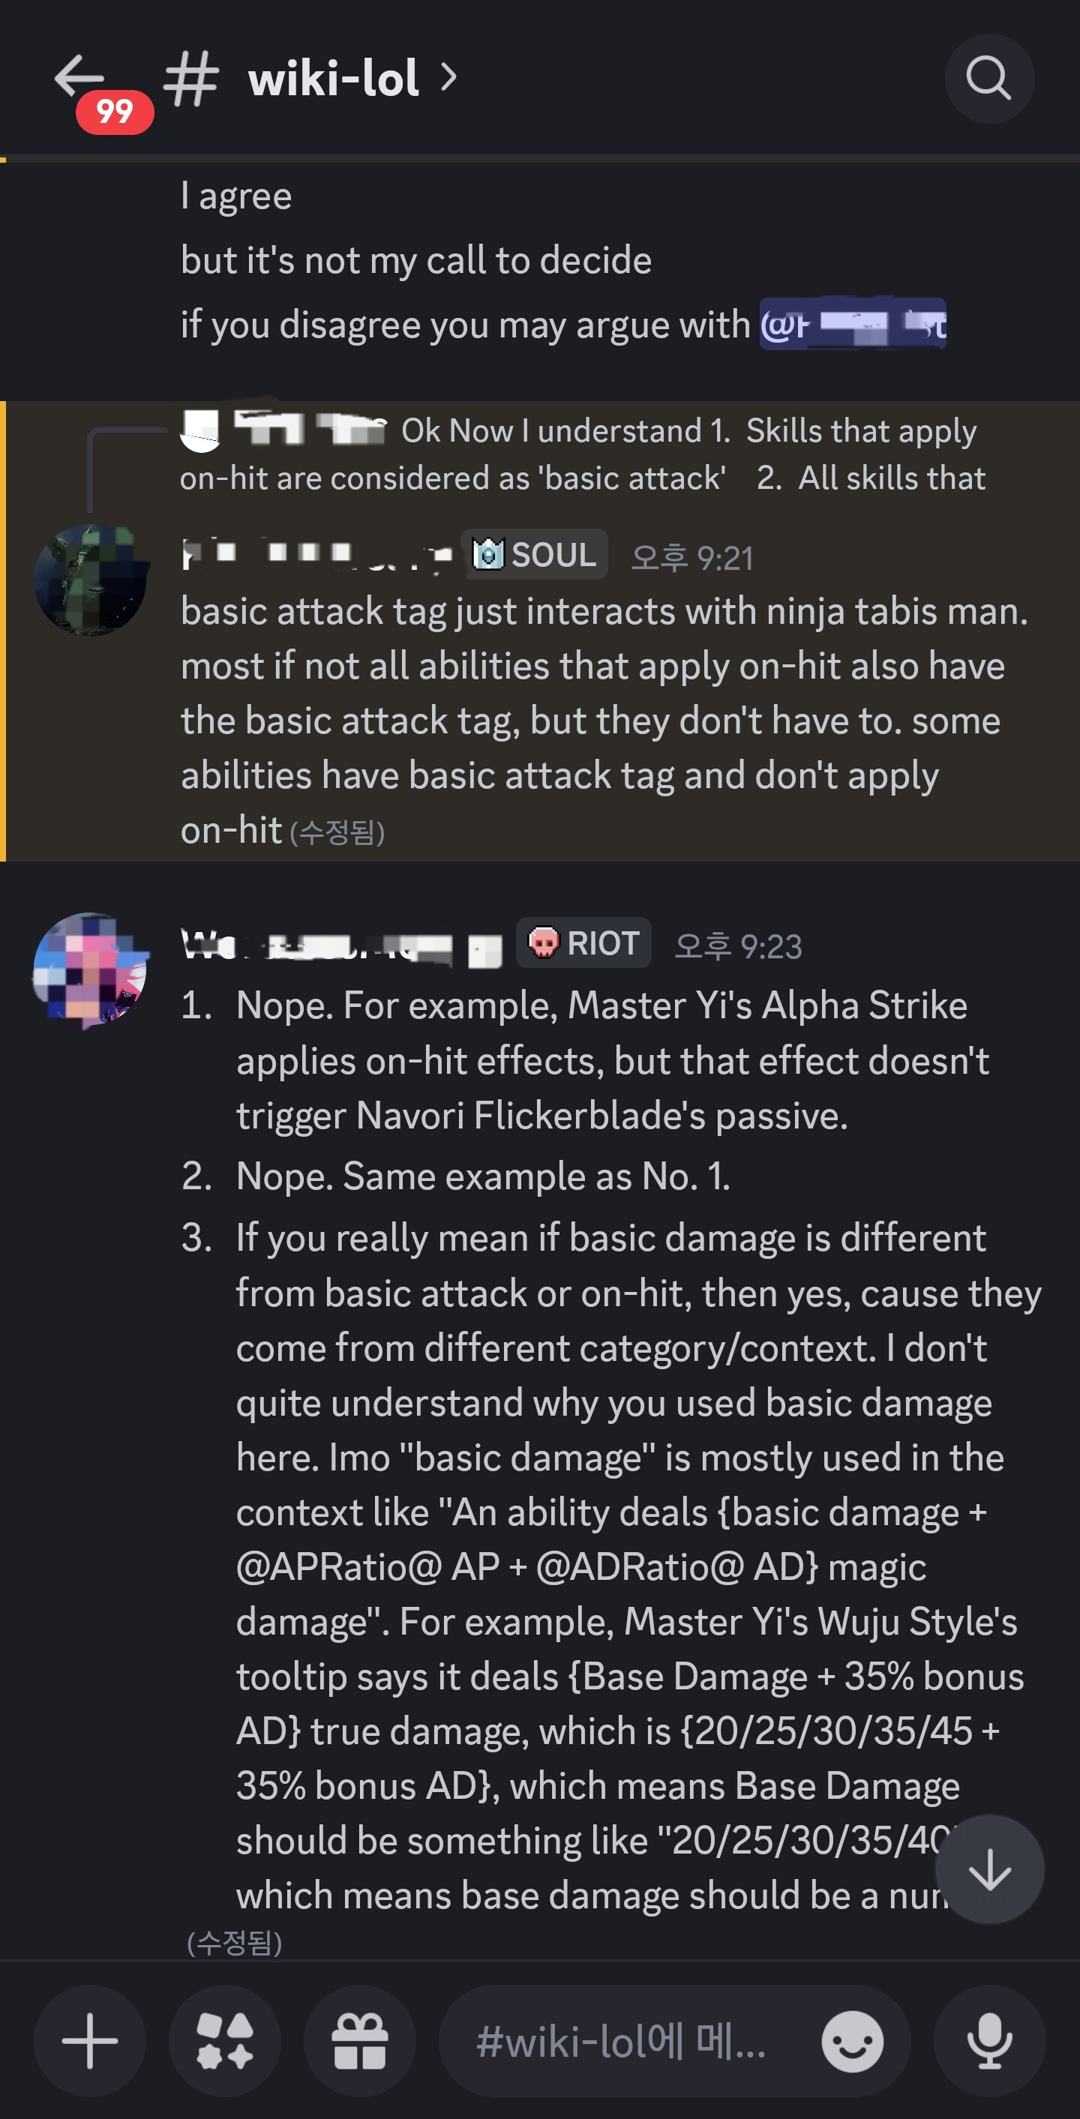Open the apps launcher icon
Image resolution: width=1080 pixels, height=2119 pixels.
(x=224, y=2041)
